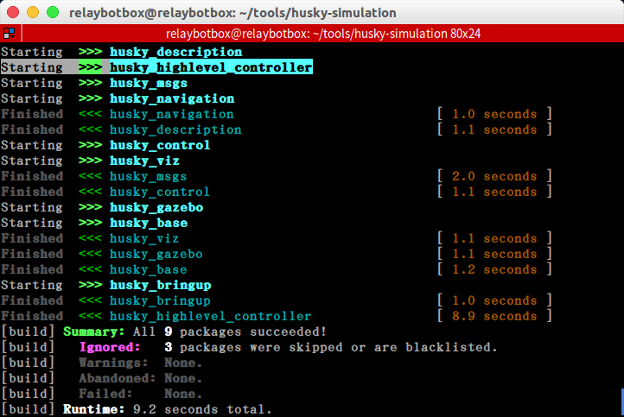Click '9.2 seconds total.' text

[x=202, y=409]
